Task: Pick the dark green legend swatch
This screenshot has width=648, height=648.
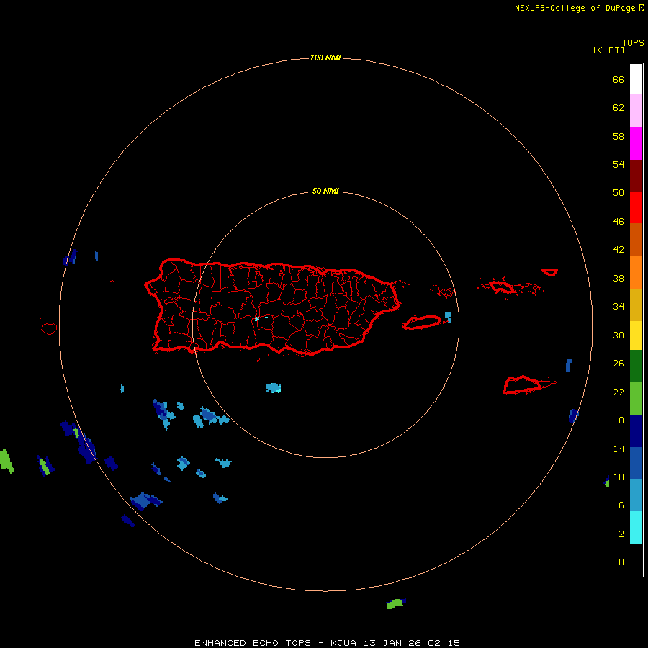Action: [636, 366]
